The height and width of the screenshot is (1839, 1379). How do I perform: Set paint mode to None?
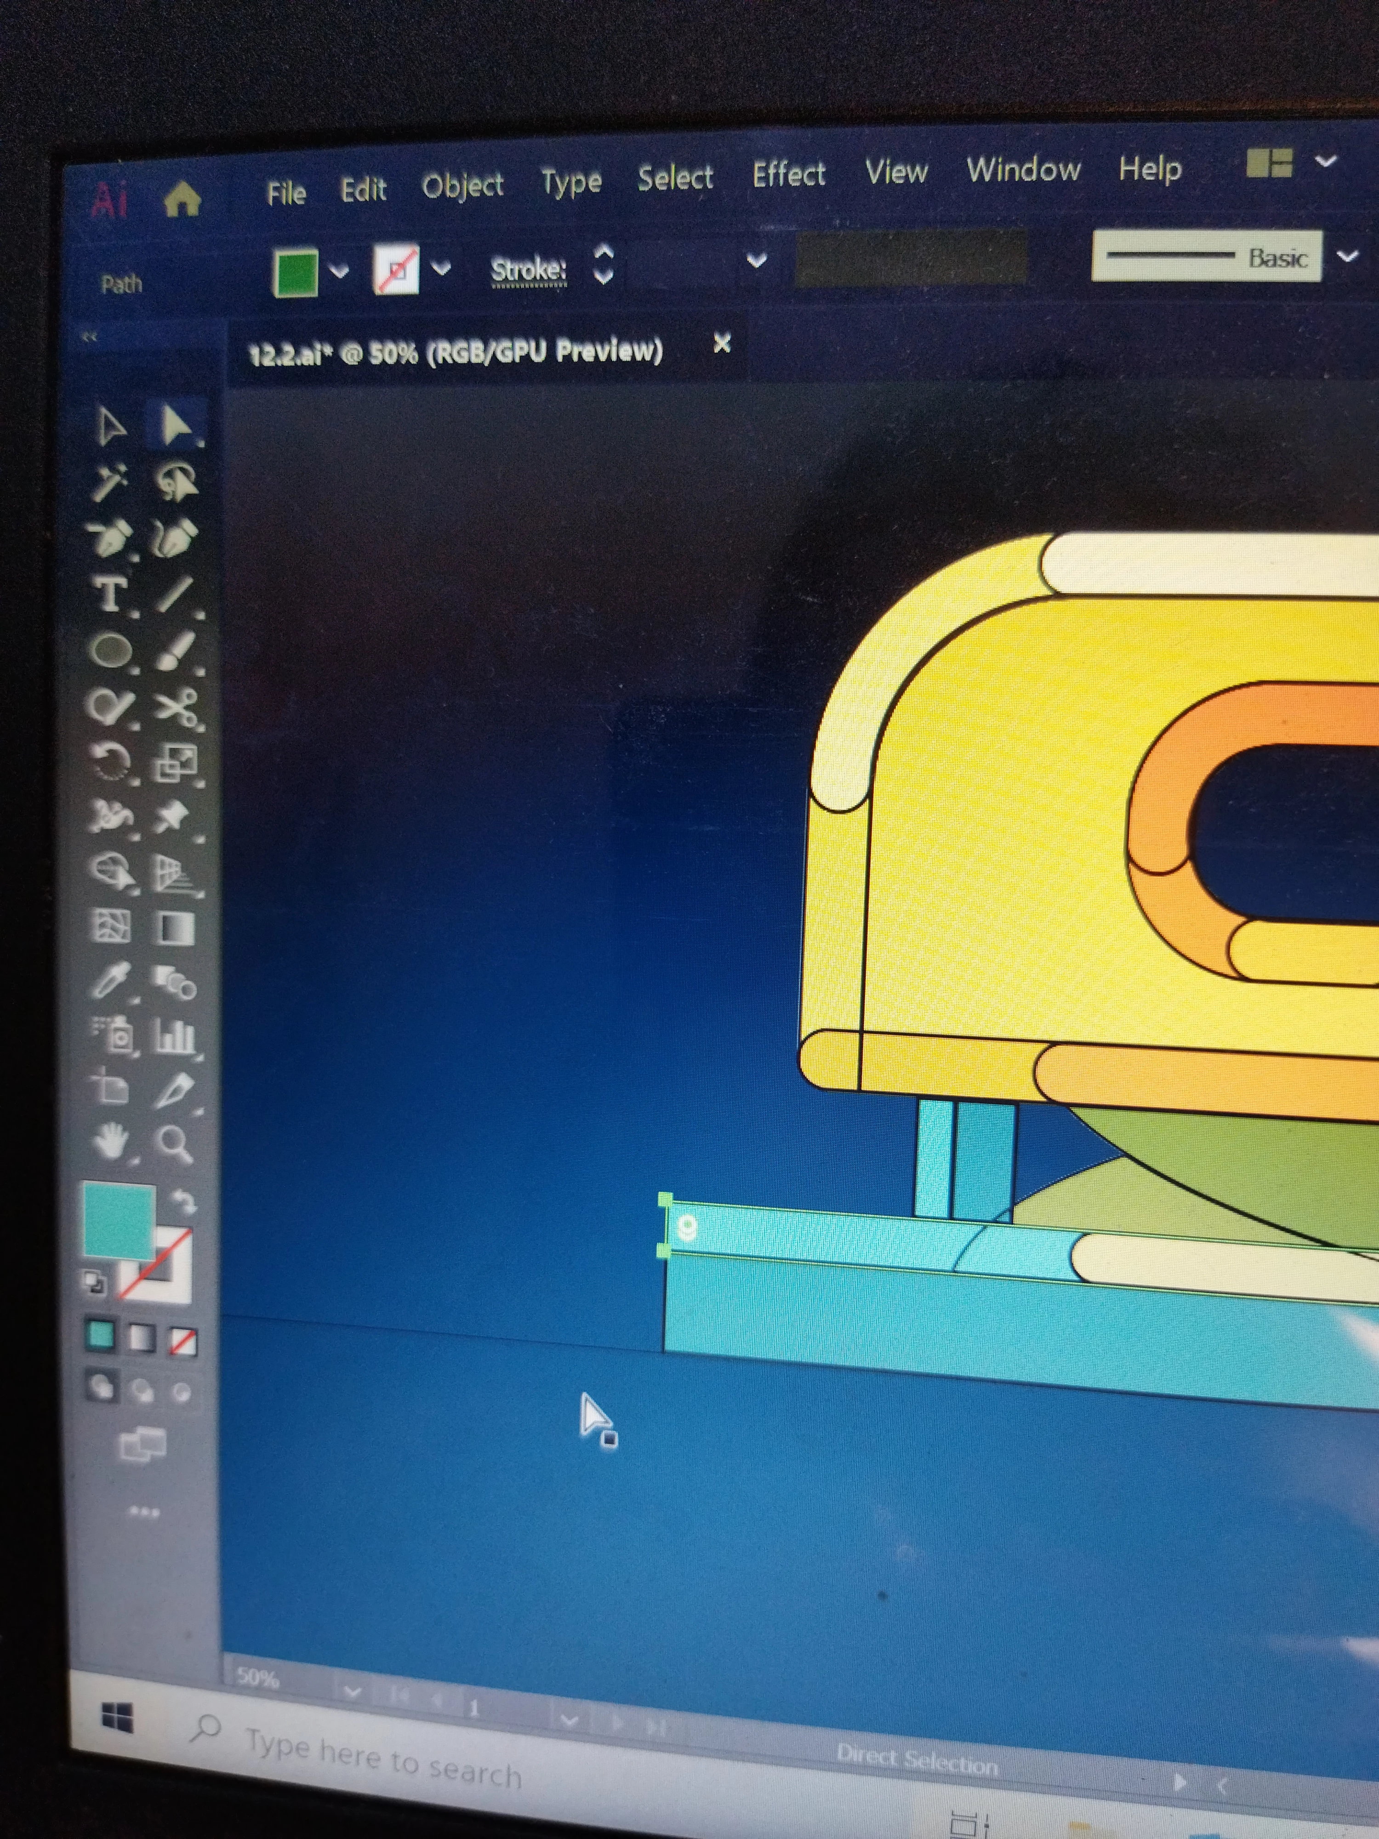[x=183, y=1341]
